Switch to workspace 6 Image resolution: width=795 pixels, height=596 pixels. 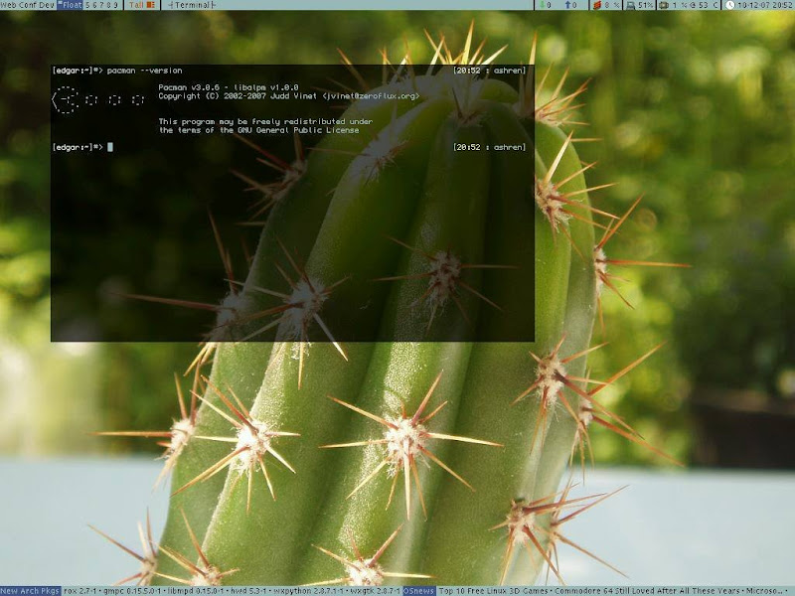[94, 5]
